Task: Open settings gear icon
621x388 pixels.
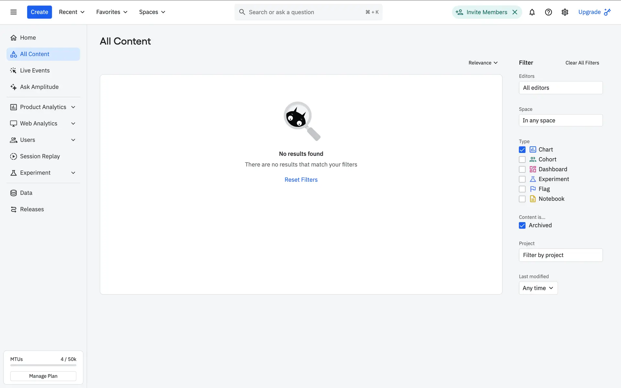Action: [565, 12]
